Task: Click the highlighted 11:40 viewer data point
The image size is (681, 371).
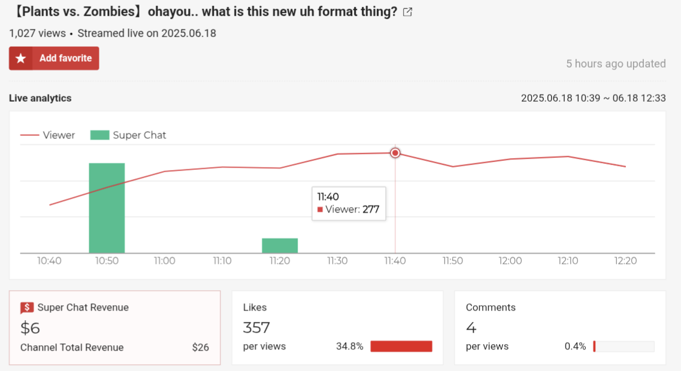Action: pos(395,153)
